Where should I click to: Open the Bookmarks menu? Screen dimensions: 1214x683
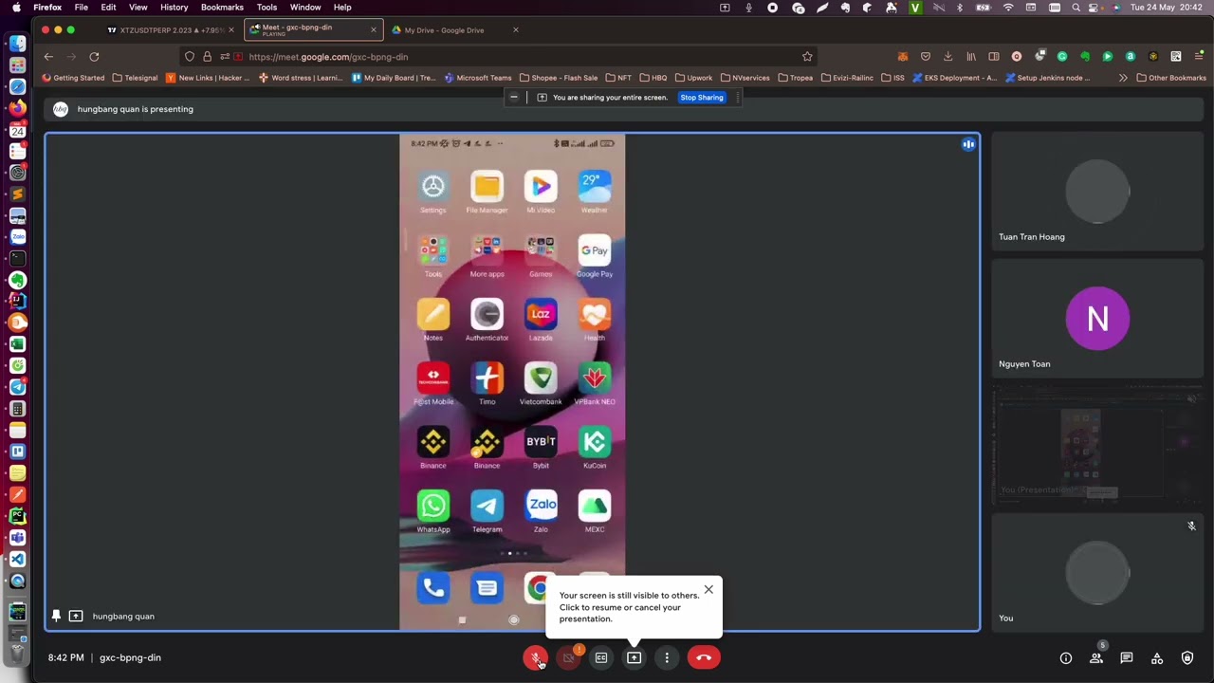pos(222,8)
